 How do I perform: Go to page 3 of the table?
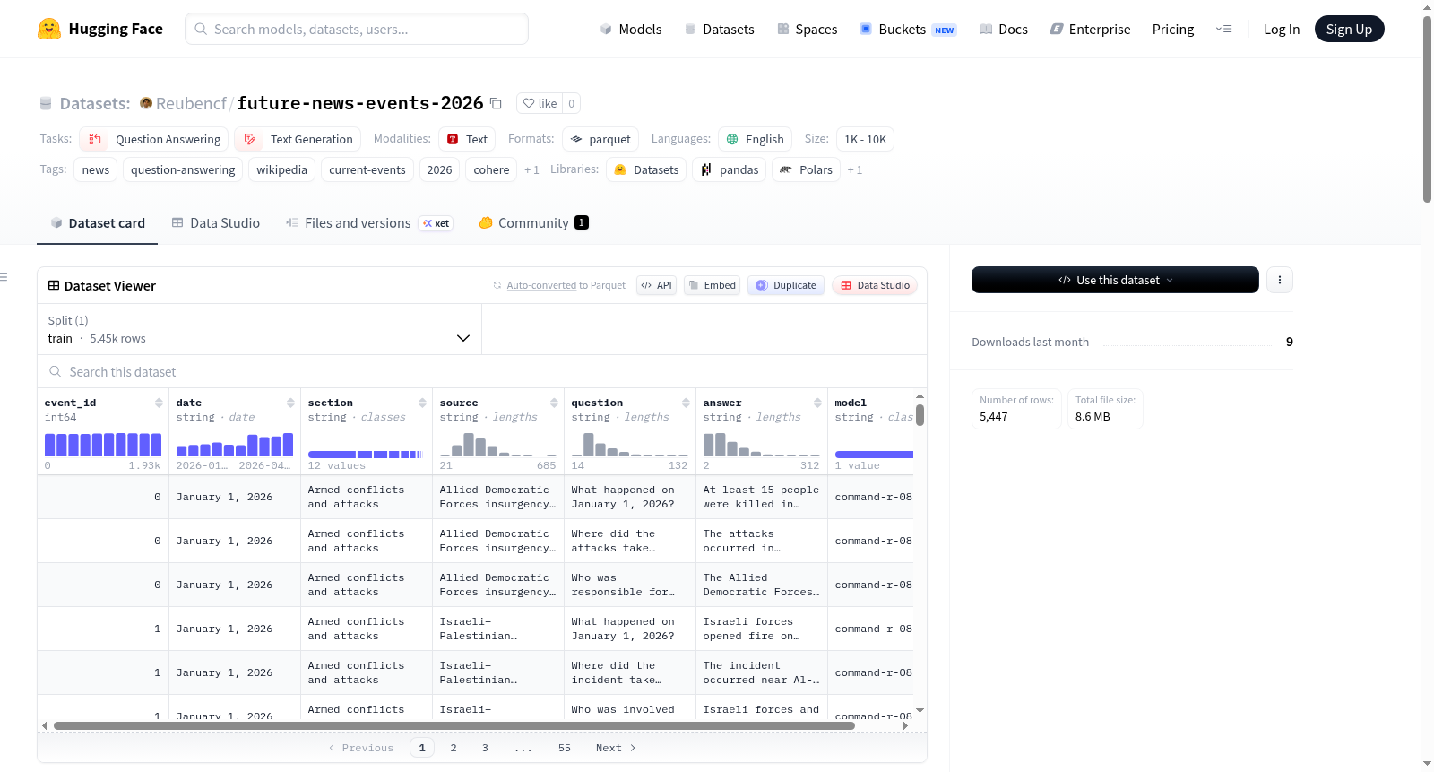point(485,748)
